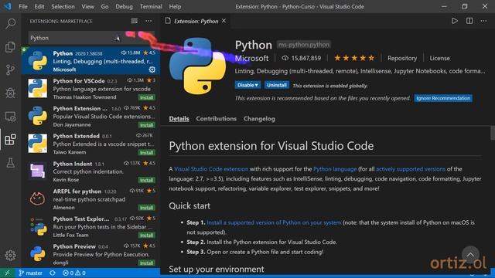This screenshot has width=495, height=278.
Task: Click the remote window status bar icon
Action: pos(7,273)
